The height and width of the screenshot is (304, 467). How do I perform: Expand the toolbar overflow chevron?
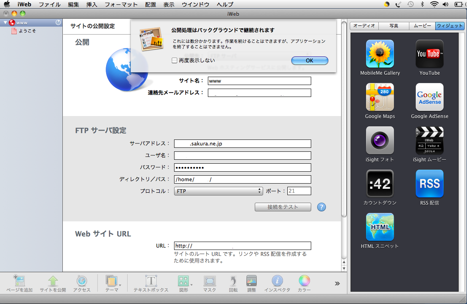tap(337, 283)
